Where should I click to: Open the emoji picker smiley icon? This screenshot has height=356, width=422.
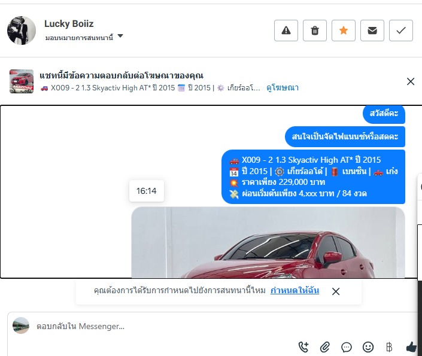tap(368, 347)
